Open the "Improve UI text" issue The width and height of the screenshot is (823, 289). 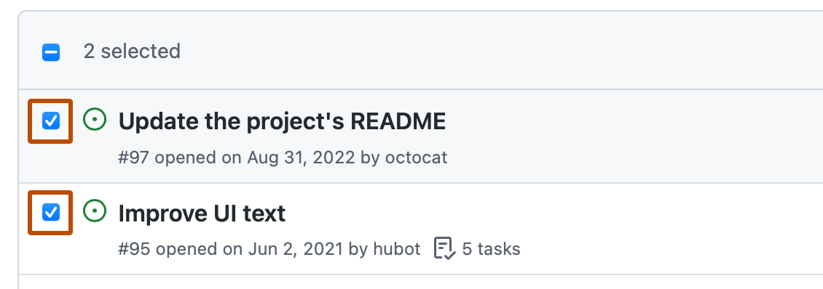[x=202, y=213]
